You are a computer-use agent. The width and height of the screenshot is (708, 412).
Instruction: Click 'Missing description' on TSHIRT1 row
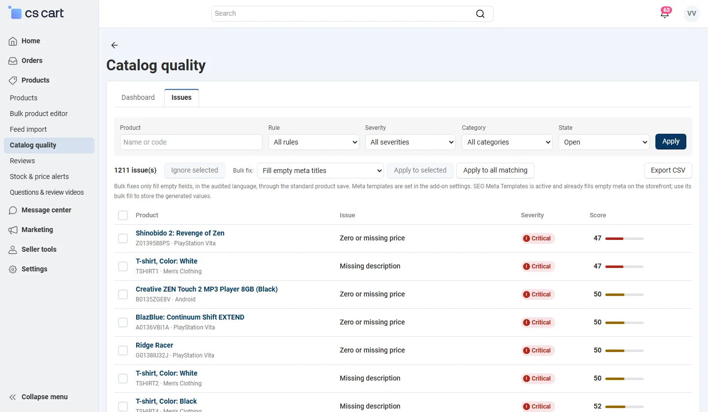[x=370, y=266]
